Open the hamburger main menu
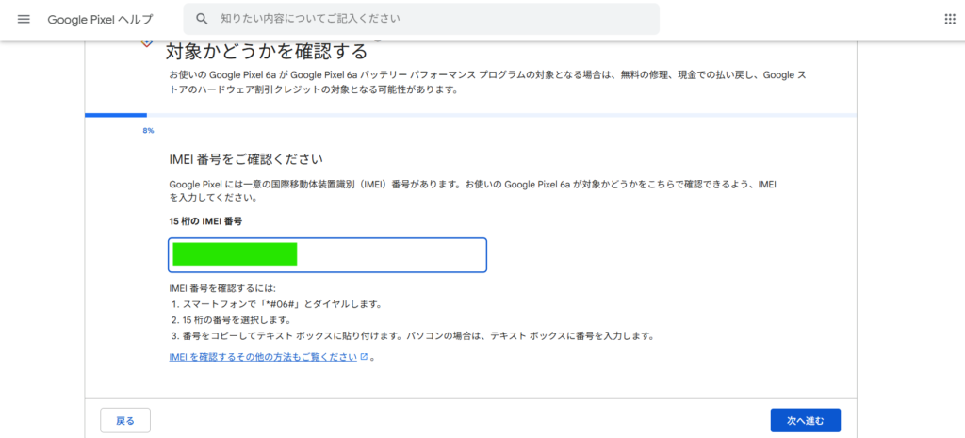Viewport: 965px width, 438px height. pyautogui.click(x=24, y=19)
